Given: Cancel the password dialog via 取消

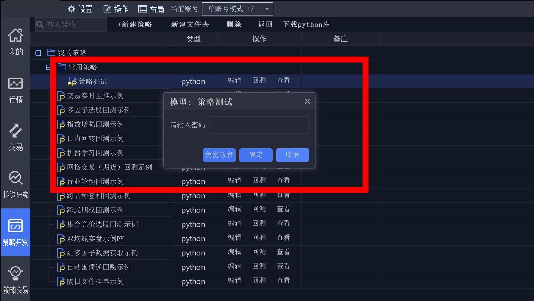Looking at the screenshot, I should pyautogui.click(x=292, y=155).
